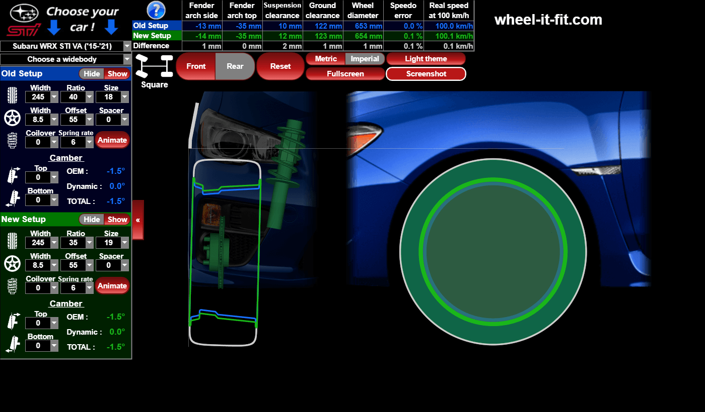This screenshot has height=412, width=705.
Task: Click the Square axle setup icon
Action: coord(154,66)
